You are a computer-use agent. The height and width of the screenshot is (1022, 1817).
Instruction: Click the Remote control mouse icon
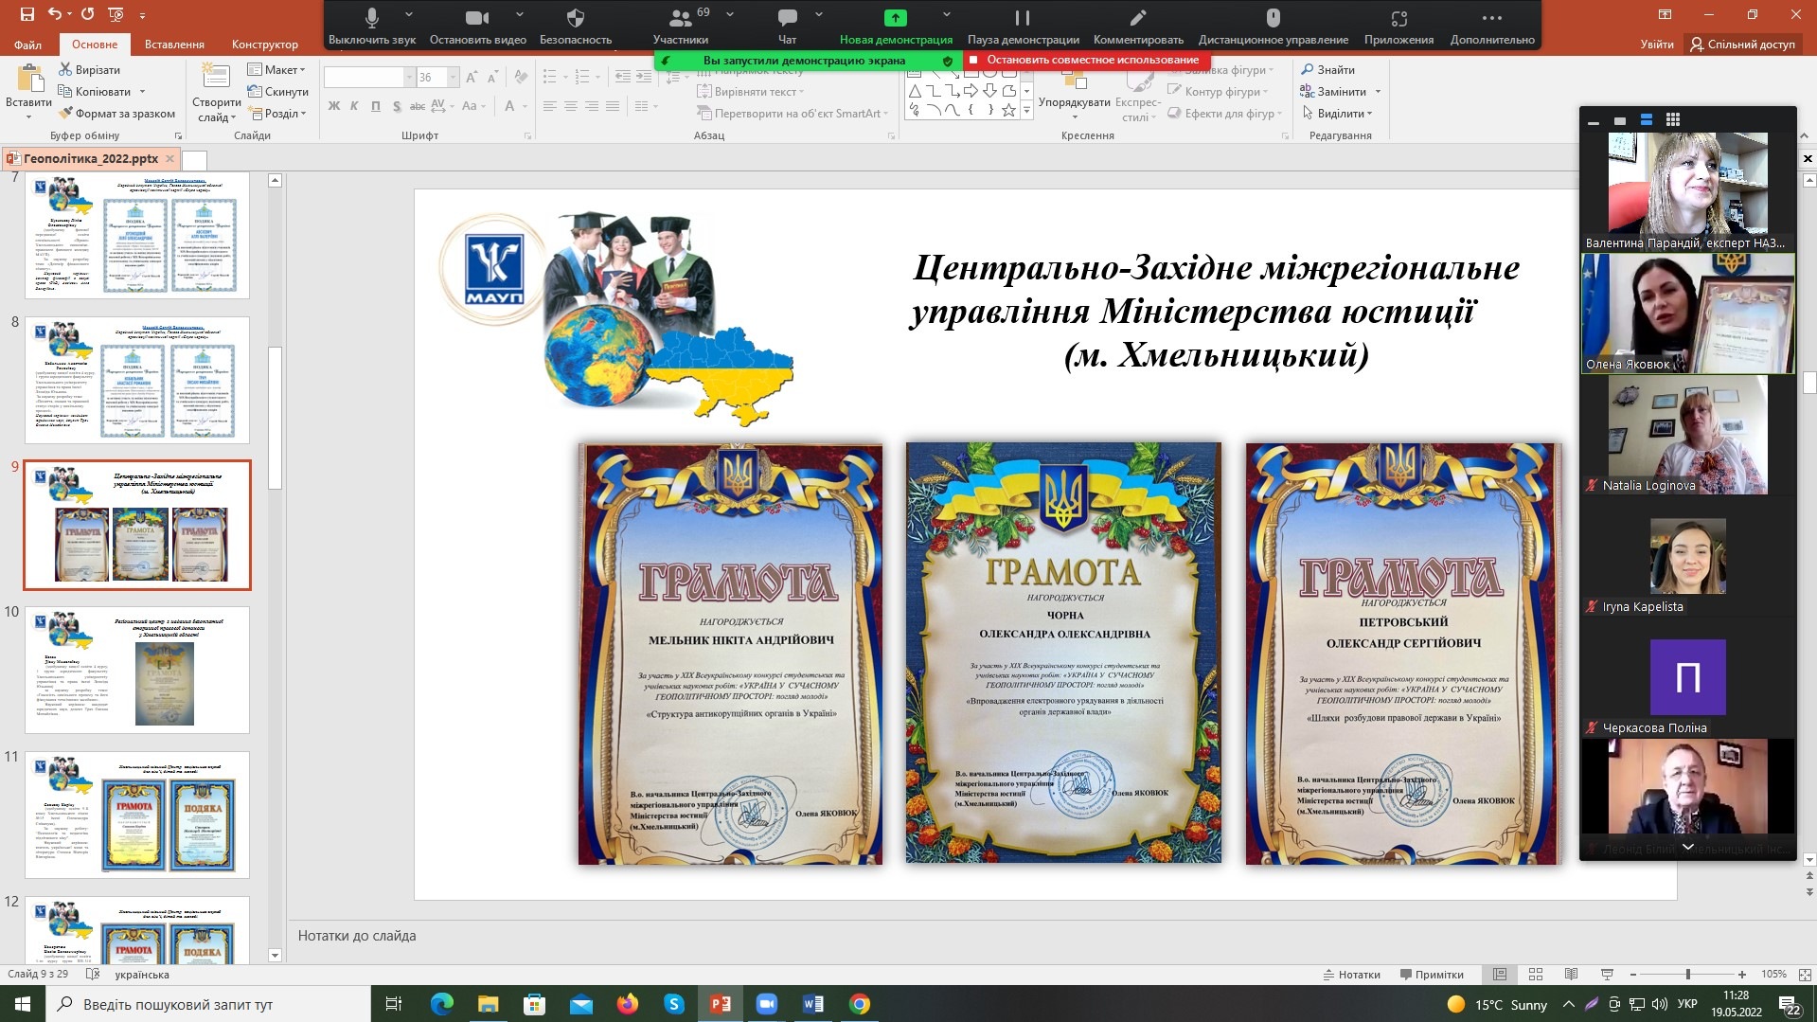point(1273,18)
